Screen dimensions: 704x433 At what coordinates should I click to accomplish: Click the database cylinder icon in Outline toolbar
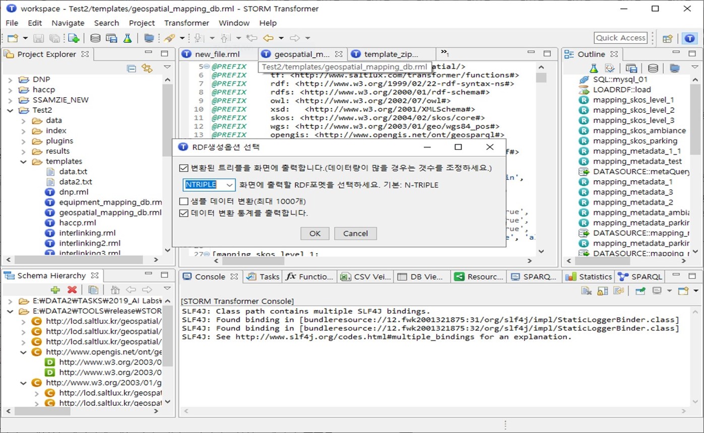(653, 68)
